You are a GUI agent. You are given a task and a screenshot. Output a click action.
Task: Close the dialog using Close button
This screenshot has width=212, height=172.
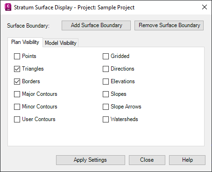[x=147, y=160]
